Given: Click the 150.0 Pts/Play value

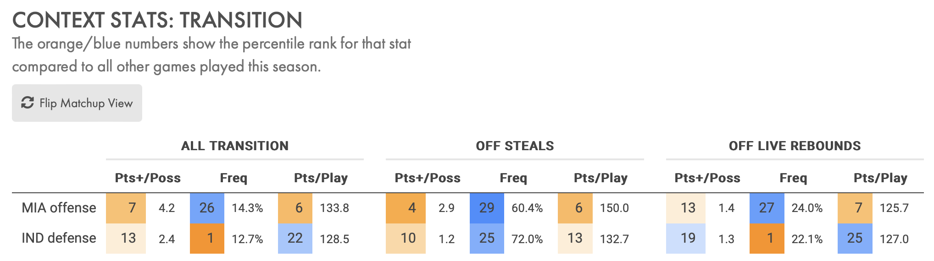Looking at the screenshot, I should pos(614,208).
